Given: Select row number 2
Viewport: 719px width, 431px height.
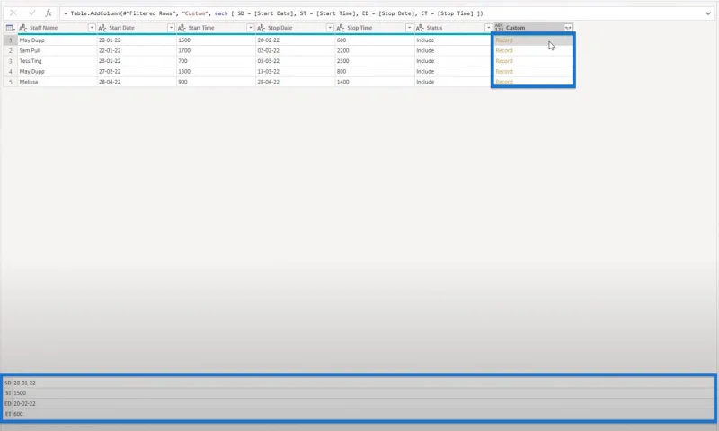Looking at the screenshot, I should click(11, 51).
